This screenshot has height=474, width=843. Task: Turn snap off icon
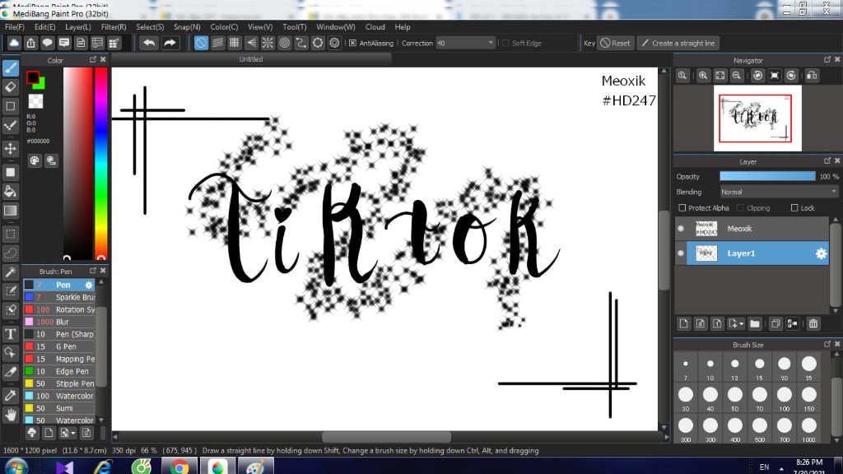click(x=201, y=43)
